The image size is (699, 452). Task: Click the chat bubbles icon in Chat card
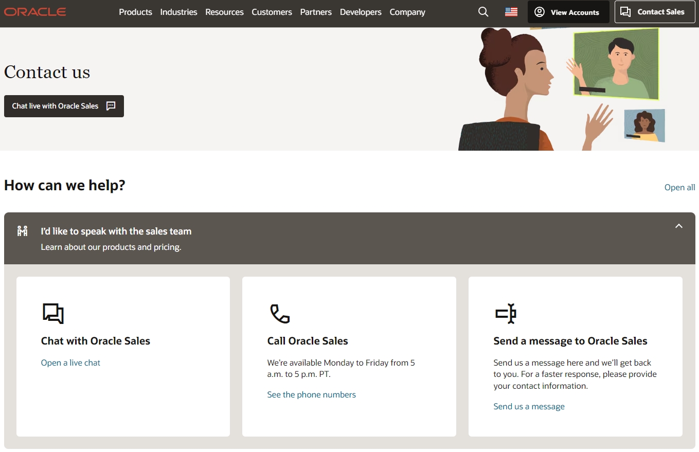(x=53, y=314)
